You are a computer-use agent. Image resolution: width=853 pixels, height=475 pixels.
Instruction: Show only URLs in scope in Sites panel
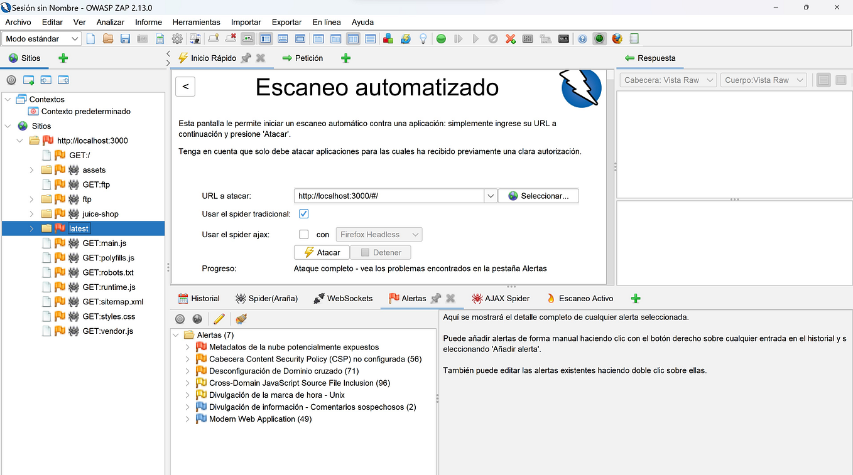coord(11,80)
